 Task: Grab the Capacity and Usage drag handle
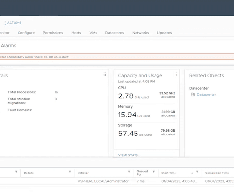[175, 74]
